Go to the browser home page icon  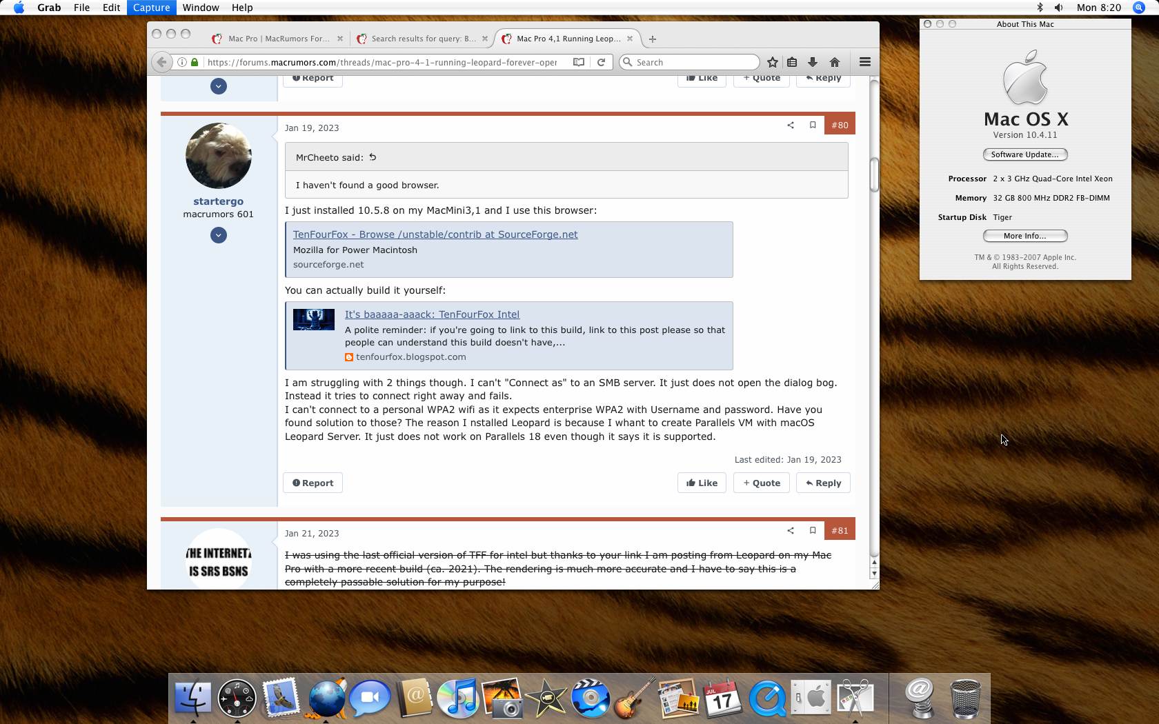click(x=834, y=62)
